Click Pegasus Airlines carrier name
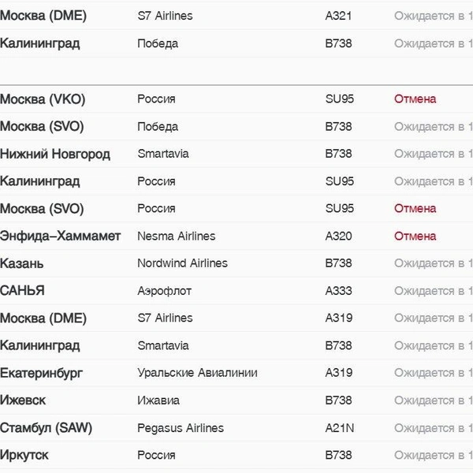473x473 pixels. click(x=181, y=428)
